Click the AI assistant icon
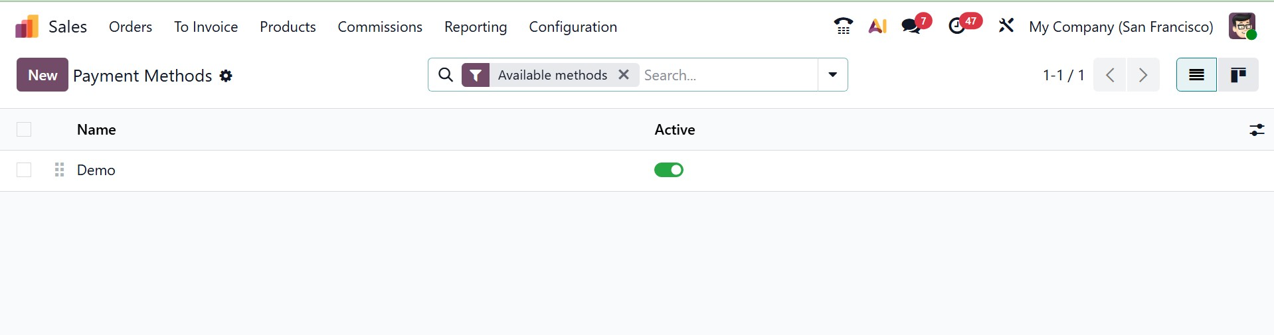The image size is (1274, 335). pos(877,27)
